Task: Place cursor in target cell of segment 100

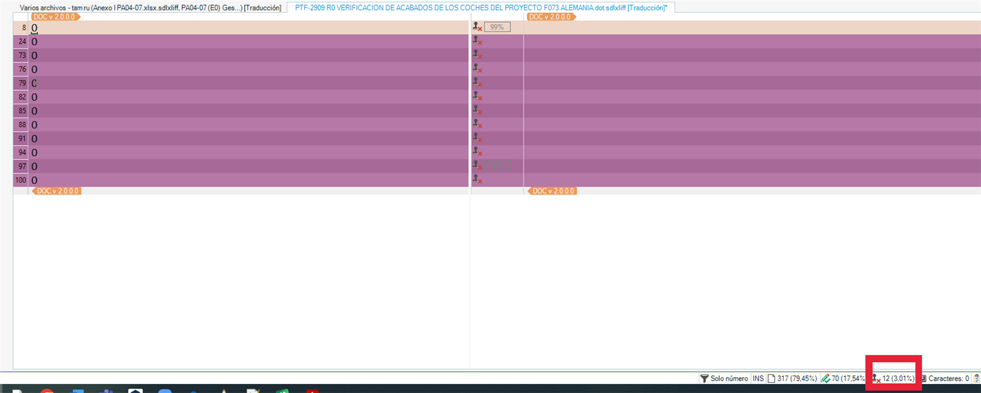Action: pos(752,180)
